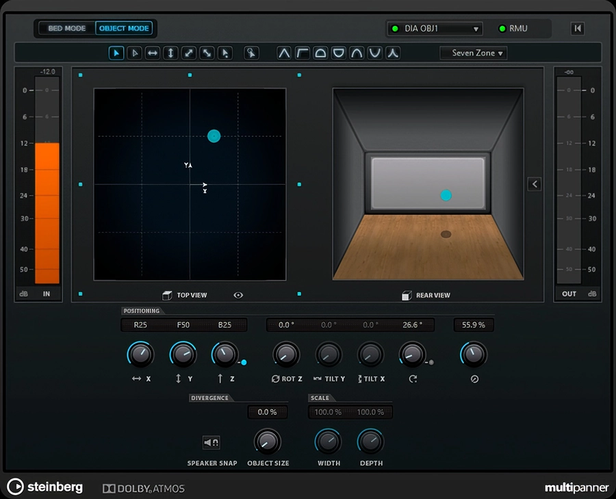Image resolution: width=616 pixels, height=499 pixels.
Task: Click the radius icon under the 55.9 % knob
Action: (x=474, y=379)
